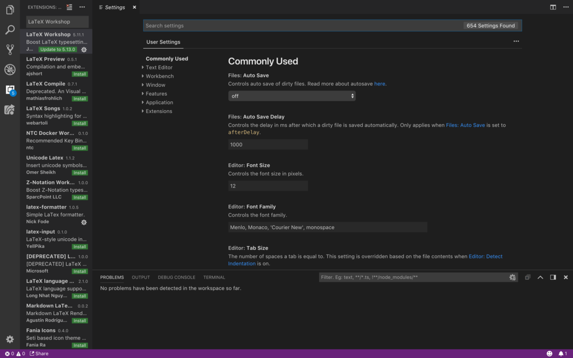Viewport: 573px width, 358px height.
Task: Switch to the Debug Console tab
Action: point(176,277)
